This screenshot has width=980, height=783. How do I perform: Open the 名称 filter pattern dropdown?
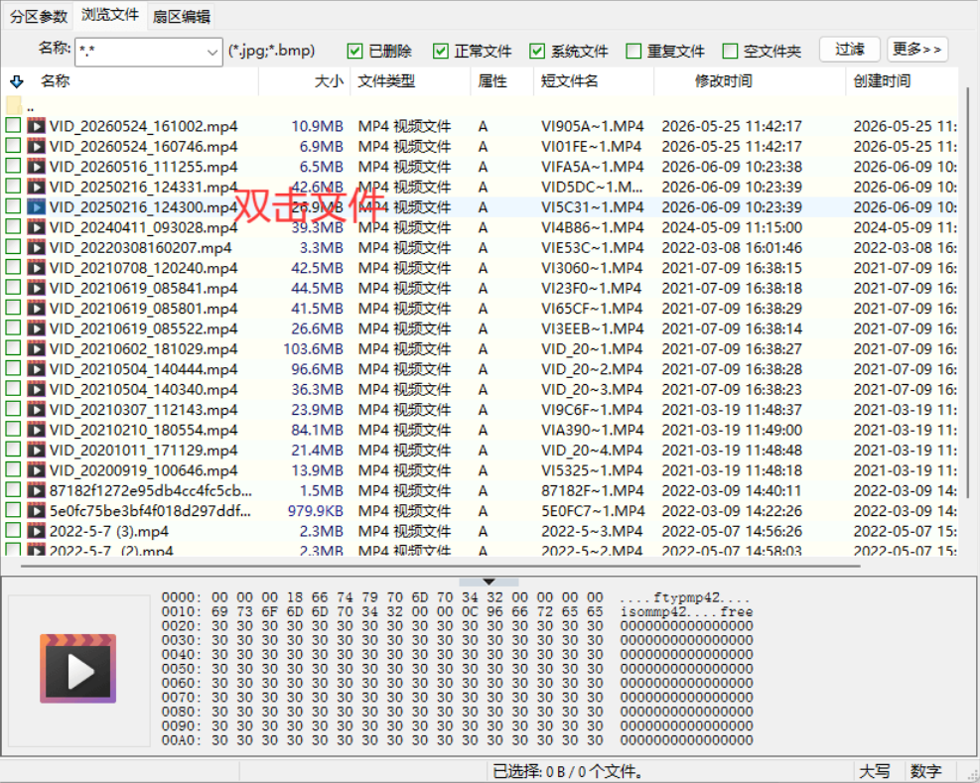pyautogui.click(x=212, y=52)
